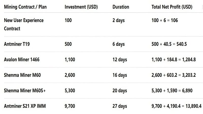Click the 100 + 6 = 106 profit cell
Image resolution: width=203 pixels, height=114 pixels.
[x=164, y=20]
